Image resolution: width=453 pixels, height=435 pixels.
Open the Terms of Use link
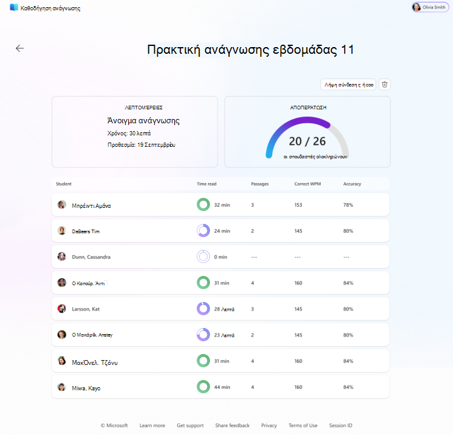pyautogui.click(x=303, y=425)
